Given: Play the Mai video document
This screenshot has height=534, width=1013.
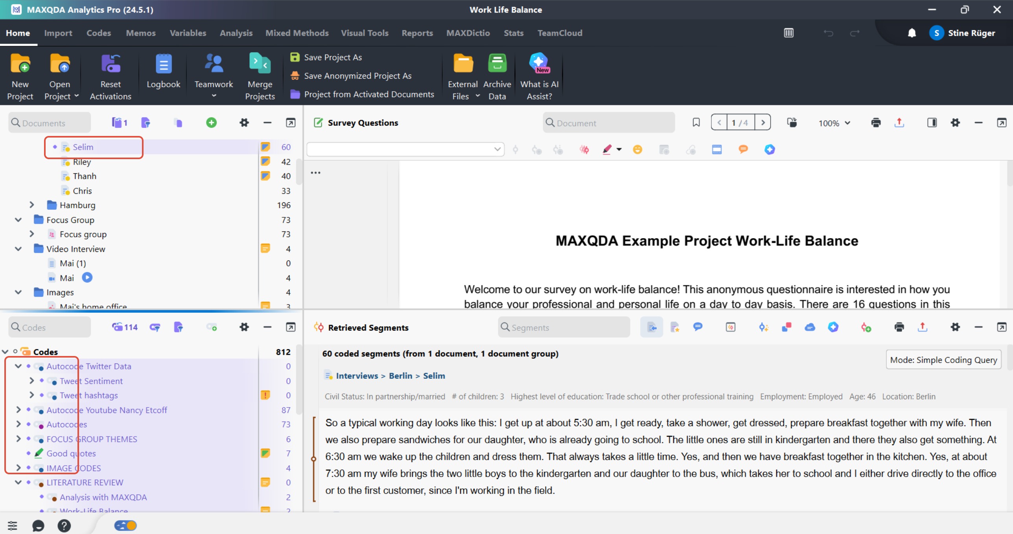Looking at the screenshot, I should (87, 277).
